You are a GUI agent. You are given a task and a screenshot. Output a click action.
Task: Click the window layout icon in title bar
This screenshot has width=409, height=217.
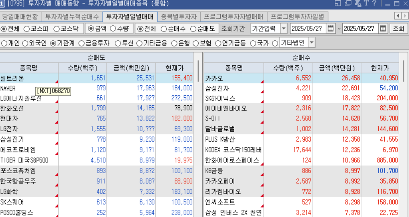click(338, 3)
